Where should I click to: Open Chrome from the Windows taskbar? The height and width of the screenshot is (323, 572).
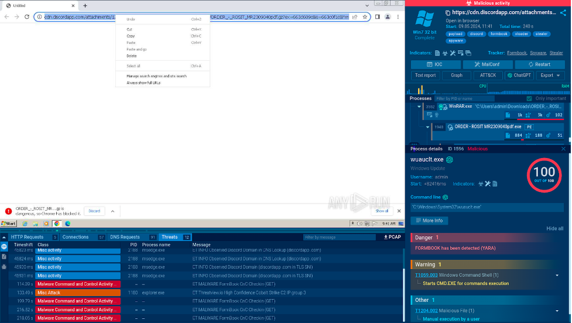point(57,224)
